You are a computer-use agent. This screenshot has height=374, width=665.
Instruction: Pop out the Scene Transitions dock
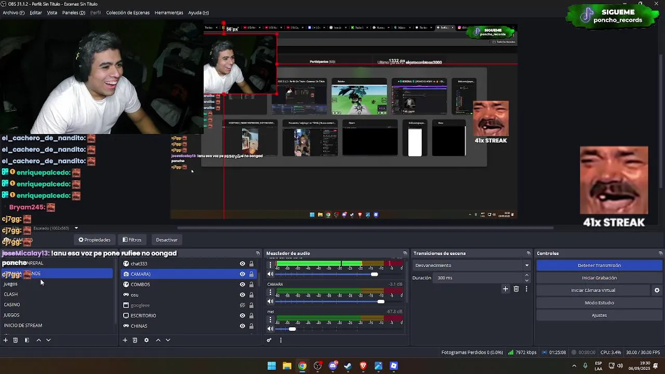[x=528, y=253]
